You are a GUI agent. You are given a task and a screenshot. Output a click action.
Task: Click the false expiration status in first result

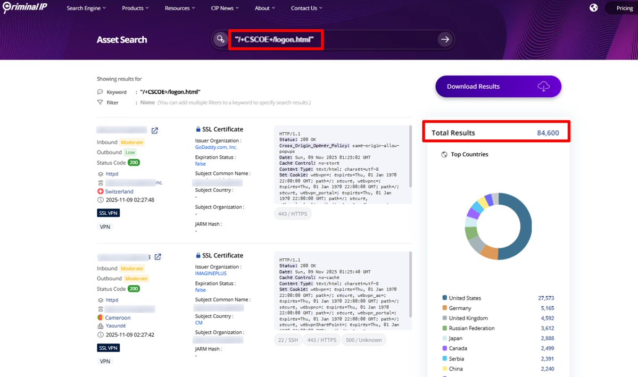coord(200,164)
